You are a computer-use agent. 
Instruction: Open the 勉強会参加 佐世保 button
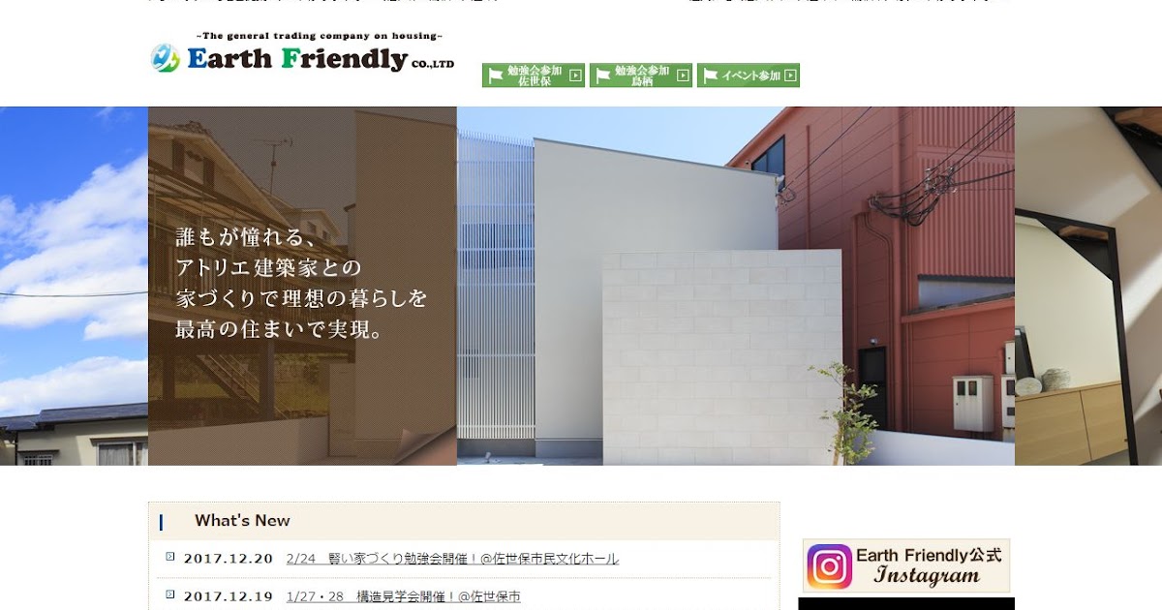point(534,76)
